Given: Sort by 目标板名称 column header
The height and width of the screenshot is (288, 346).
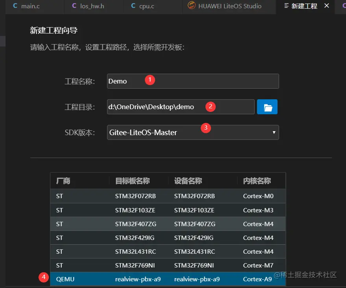Looking at the screenshot, I should tap(132, 181).
